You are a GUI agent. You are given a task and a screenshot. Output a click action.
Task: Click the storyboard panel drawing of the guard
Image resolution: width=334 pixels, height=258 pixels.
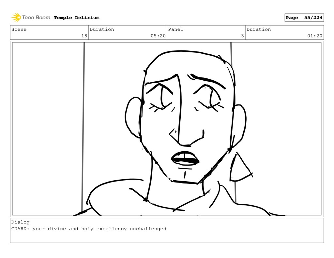[x=167, y=129]
